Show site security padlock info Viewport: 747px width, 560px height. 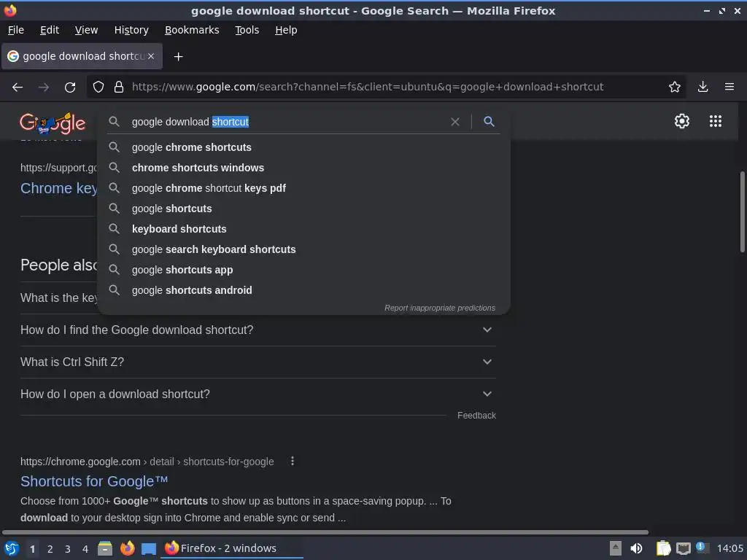click(119, 87)
